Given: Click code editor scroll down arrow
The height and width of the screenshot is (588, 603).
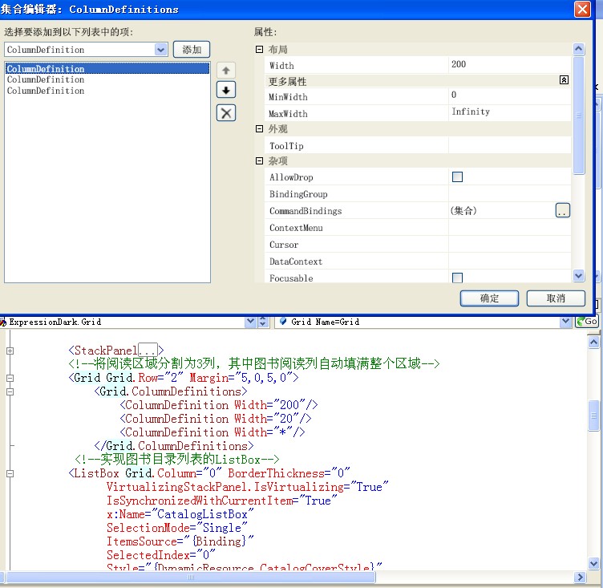Looking at the screenshot, I should [593, 563].
